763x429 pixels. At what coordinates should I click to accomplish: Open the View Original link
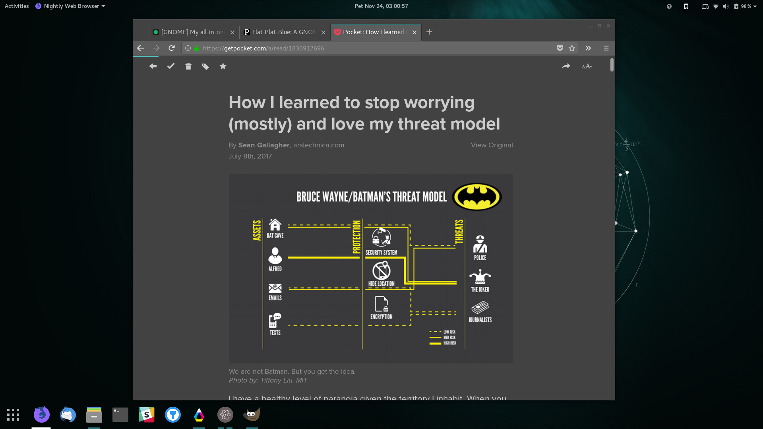492,145
